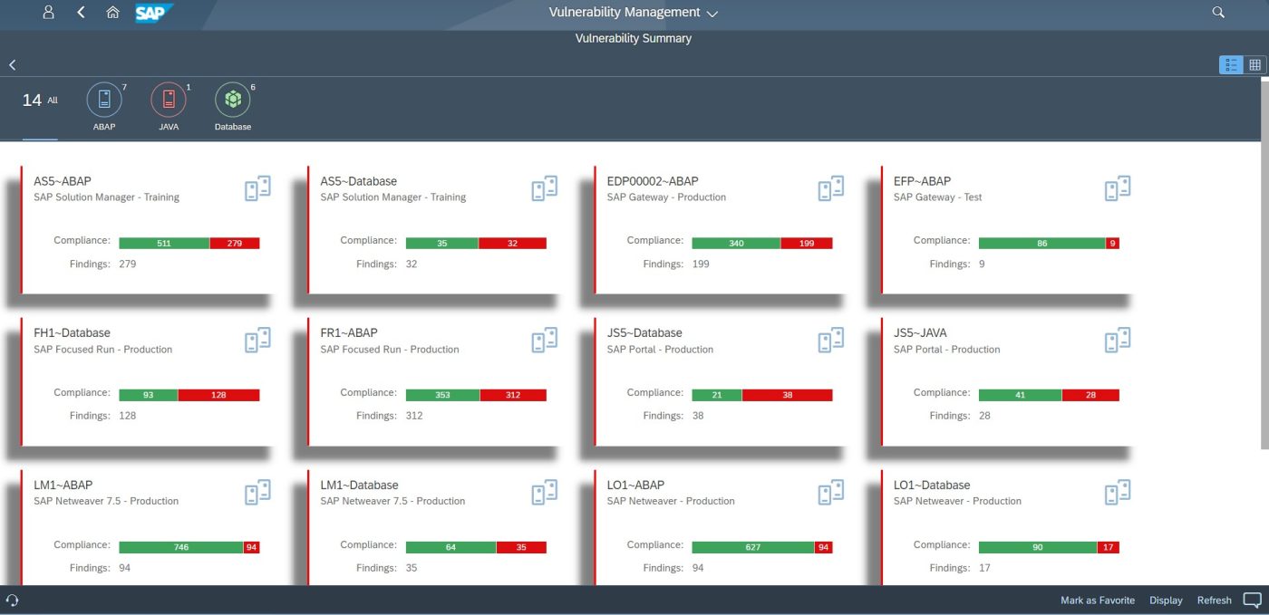This screenshot has height=615, width=1269.
Task: Click the SAP logo
Action: pyautogui.click(x=152, y=13)
